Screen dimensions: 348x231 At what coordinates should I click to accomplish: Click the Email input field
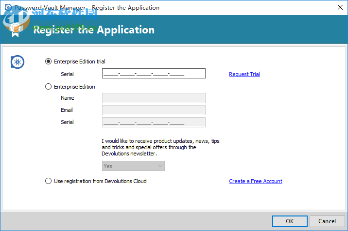pyautogui.click(x=154, y=110)
